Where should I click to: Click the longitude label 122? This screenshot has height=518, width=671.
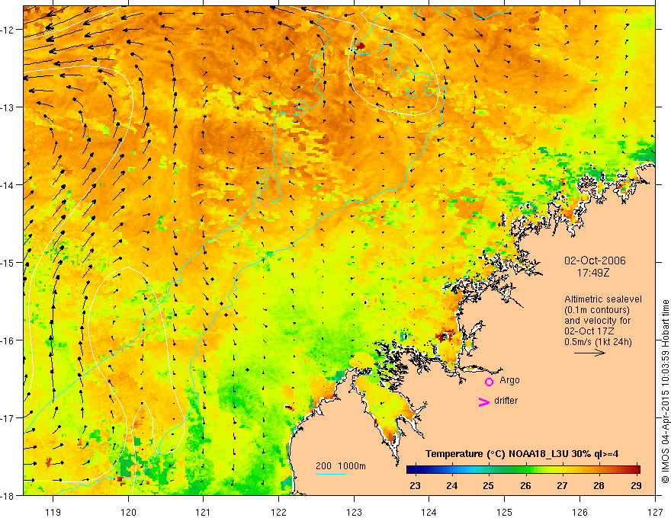(x=278, y=512)
